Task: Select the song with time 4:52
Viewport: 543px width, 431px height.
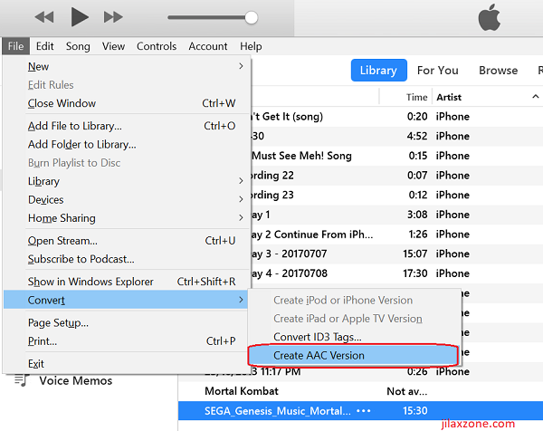Action: coord(397,136)
